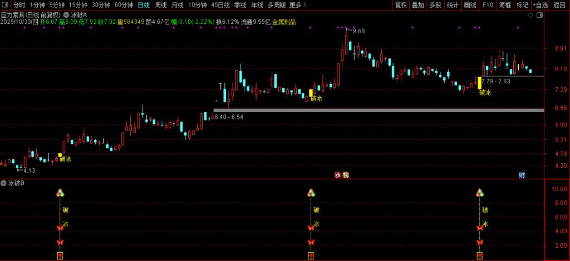Toggle 叠加 overlay mode
The height and width of the screenshot is (261, 570).
point(417,5)
